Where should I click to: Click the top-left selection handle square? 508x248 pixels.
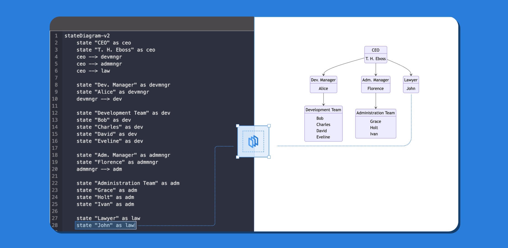[238, 126]
